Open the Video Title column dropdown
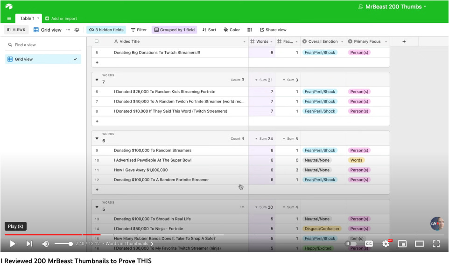This screenshot has width=449, height=267. [x=244, y=42]
